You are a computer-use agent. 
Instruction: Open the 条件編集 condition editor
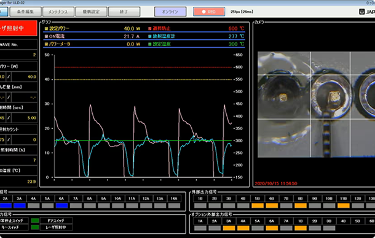pyautogui.click(x=25, y=12)
